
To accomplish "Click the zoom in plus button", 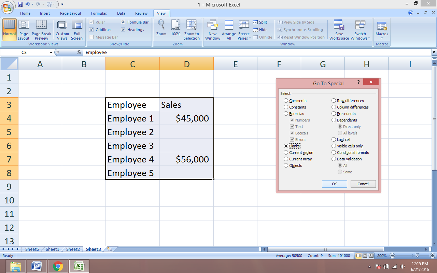I will [433, 256].
